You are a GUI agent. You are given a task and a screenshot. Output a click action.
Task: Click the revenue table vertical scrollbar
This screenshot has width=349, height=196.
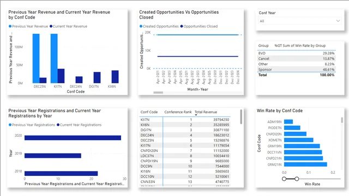tap(241, 117)
